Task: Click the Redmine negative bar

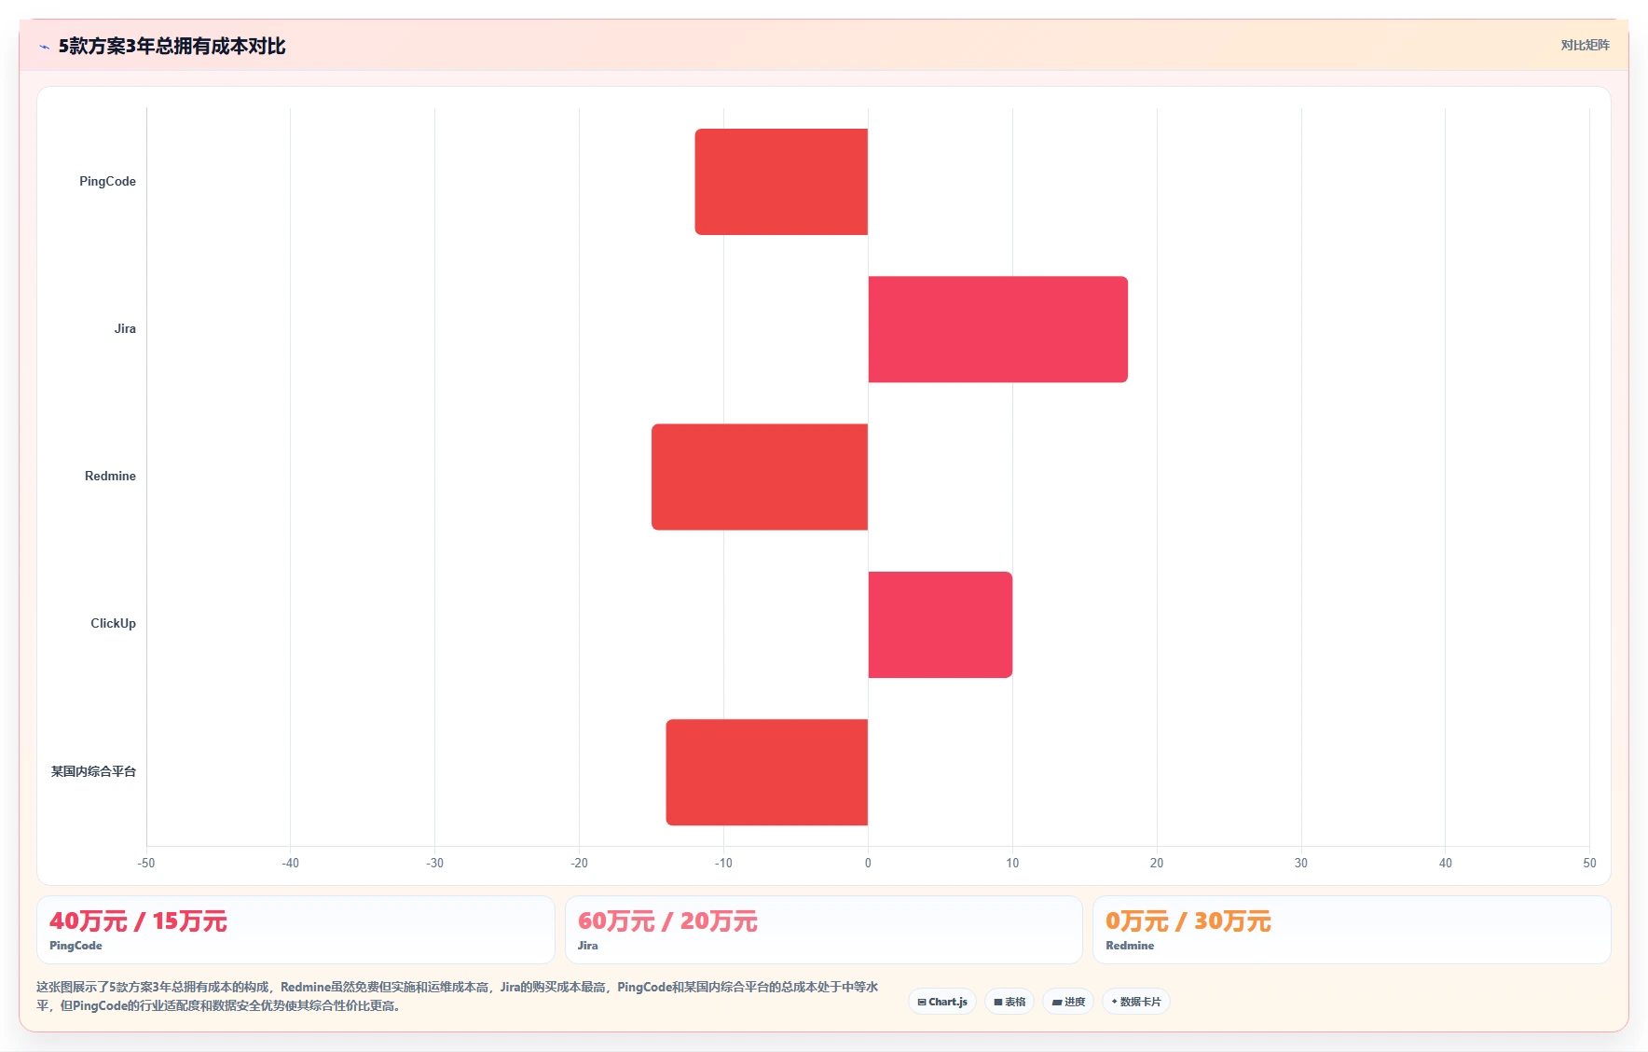Action: coord(760,477)
